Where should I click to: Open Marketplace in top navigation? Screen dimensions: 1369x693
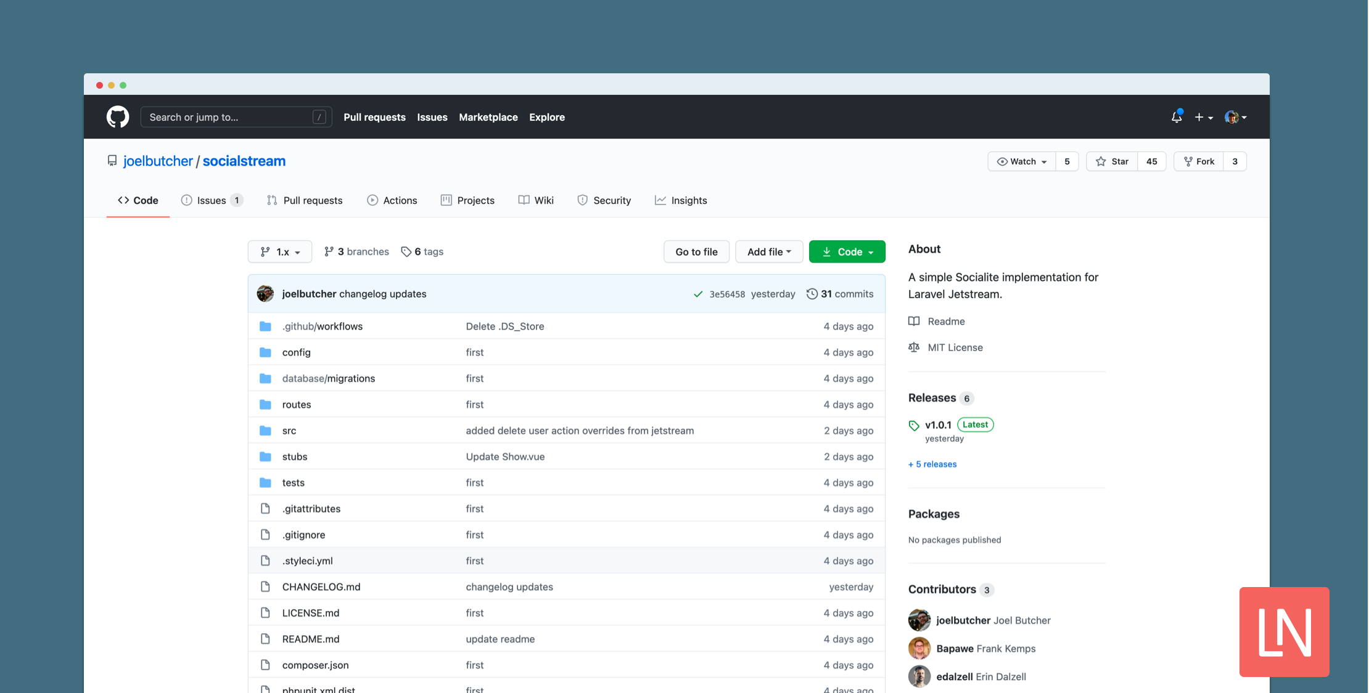tap(488, 117)
